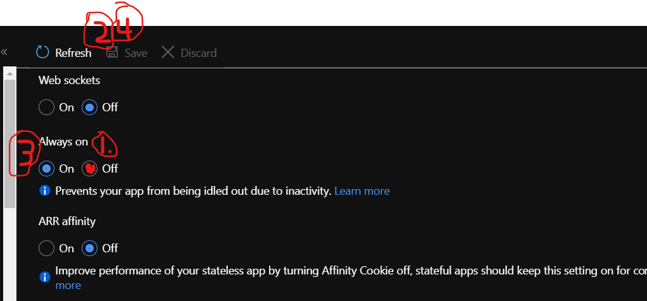Select Off radio for ARR affinity
Image resolution: width=647 pixels, height=301 pixels.
tap(89, 249)
